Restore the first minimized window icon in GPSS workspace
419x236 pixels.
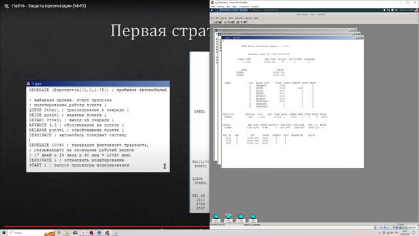[215, 218]
